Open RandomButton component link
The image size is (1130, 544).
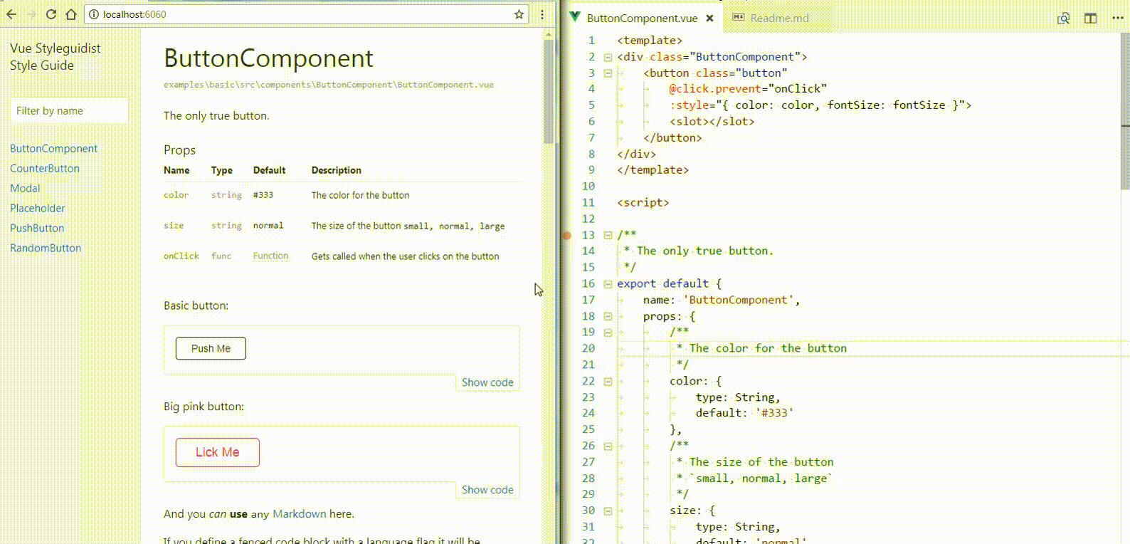tap(46, 249)
